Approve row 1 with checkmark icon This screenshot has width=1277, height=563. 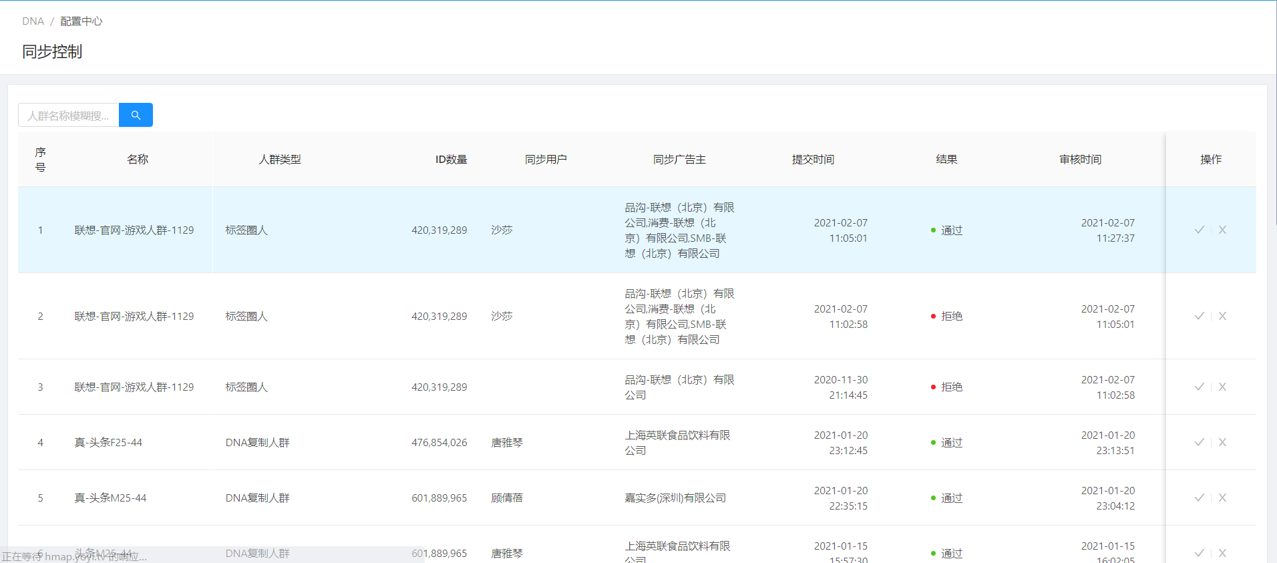tap(1200, 230)
